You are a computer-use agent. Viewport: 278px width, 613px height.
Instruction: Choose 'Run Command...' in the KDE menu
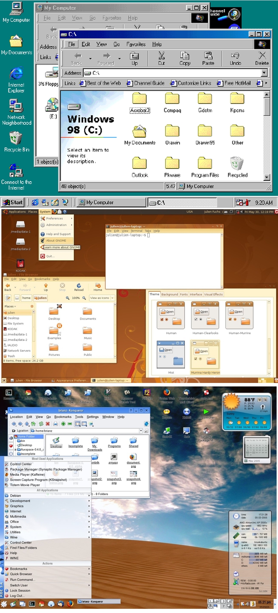point(47,580)
